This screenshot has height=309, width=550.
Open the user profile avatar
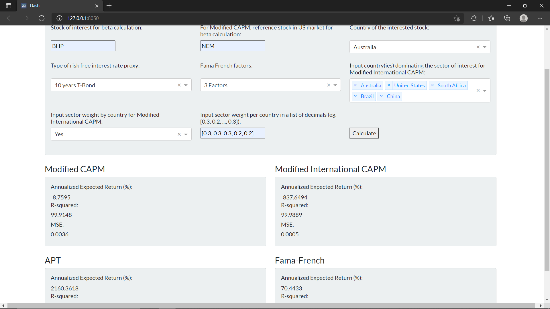coord(524,18)
